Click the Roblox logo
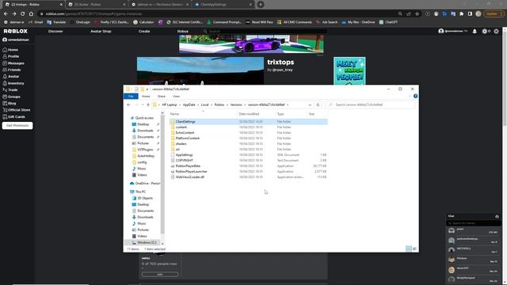The width and height of the screenshot is (507, 285). (16, 31)
